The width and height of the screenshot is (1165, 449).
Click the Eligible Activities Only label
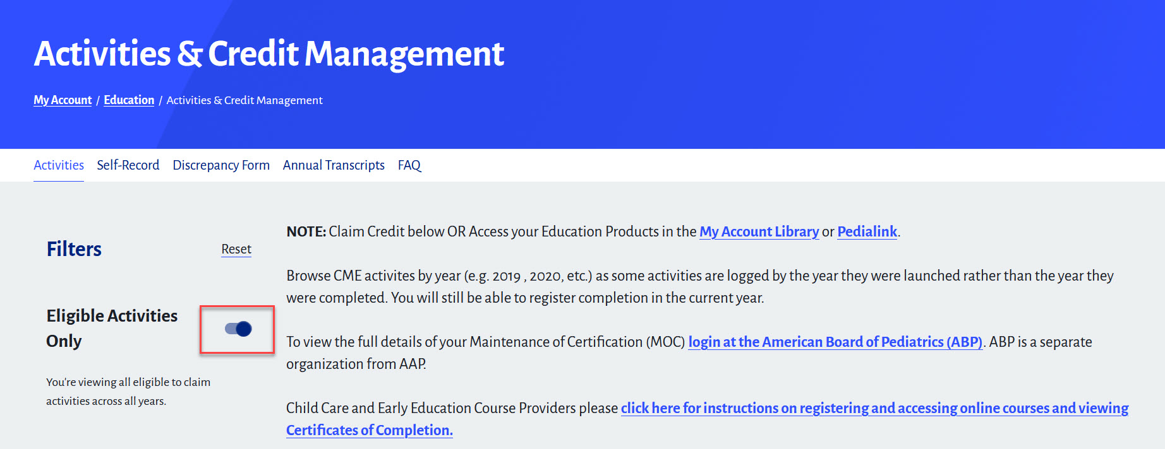(x=112, y=328)
